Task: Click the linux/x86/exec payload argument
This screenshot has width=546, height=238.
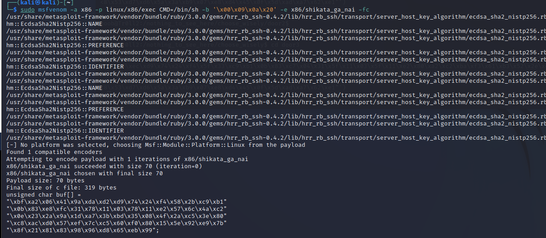Action: coord(128,10)
